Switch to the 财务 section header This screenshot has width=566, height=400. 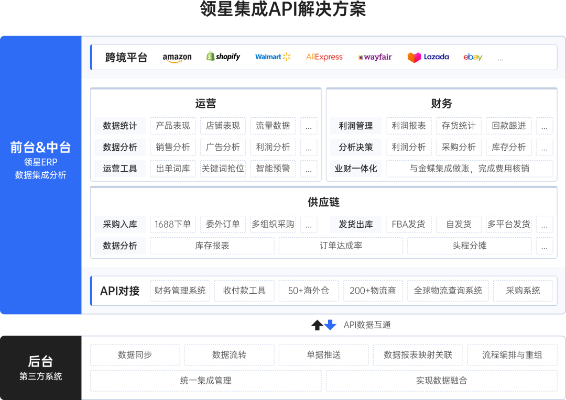[442, 104]
